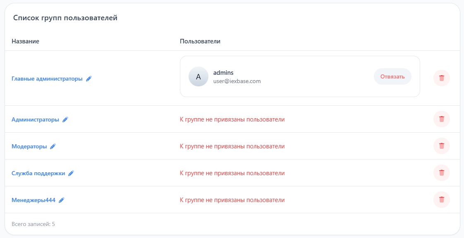Click pencil icon next to Служба поддержки
The image size is (464, 238).
71,174
